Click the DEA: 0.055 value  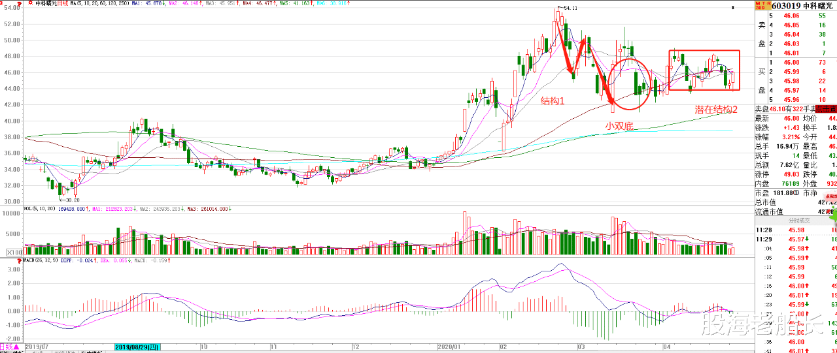[114, 260]
